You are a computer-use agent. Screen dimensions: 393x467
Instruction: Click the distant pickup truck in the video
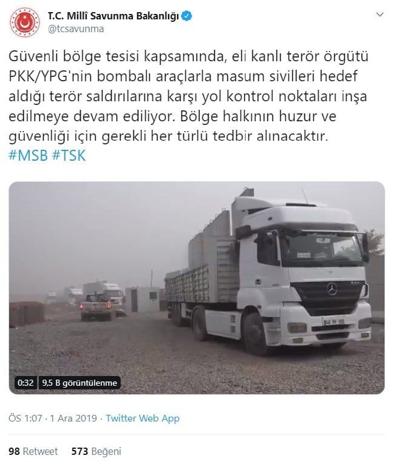(x=97, y=307)
